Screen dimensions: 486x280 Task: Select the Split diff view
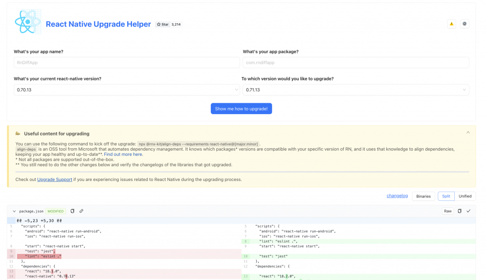[446, 196]
